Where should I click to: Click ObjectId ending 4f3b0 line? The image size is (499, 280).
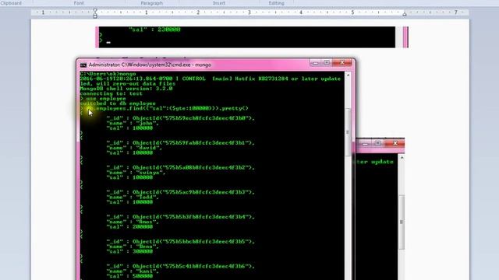click(x=180, y=118)
